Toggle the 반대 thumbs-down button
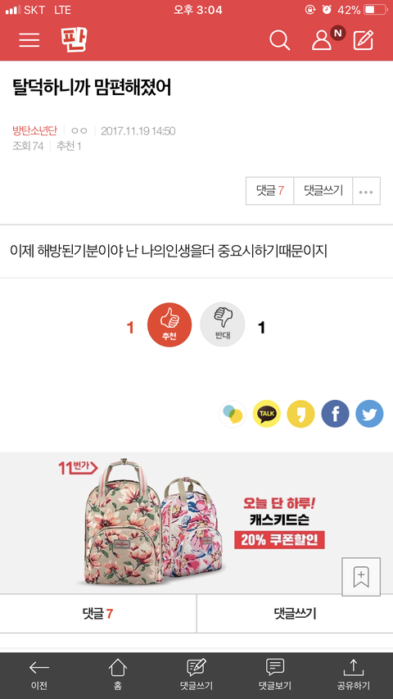 pos(223,325)
